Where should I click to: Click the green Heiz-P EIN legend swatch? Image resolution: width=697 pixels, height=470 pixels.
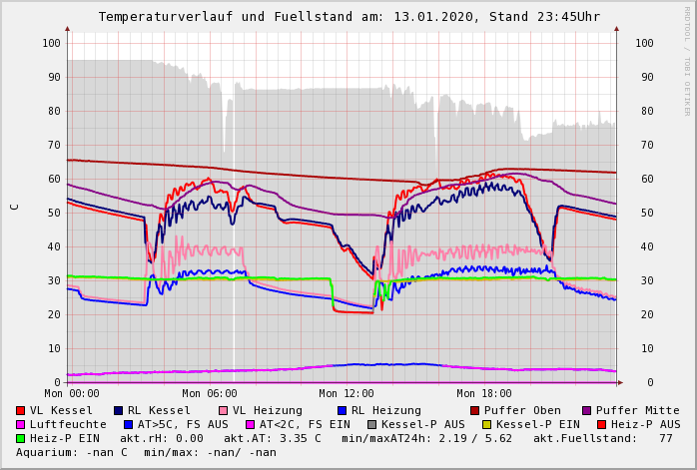click(21, 438)
